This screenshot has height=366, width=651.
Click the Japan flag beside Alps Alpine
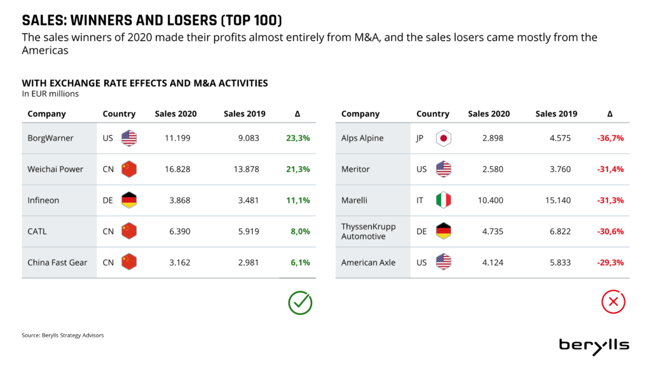tap(443, 138)
